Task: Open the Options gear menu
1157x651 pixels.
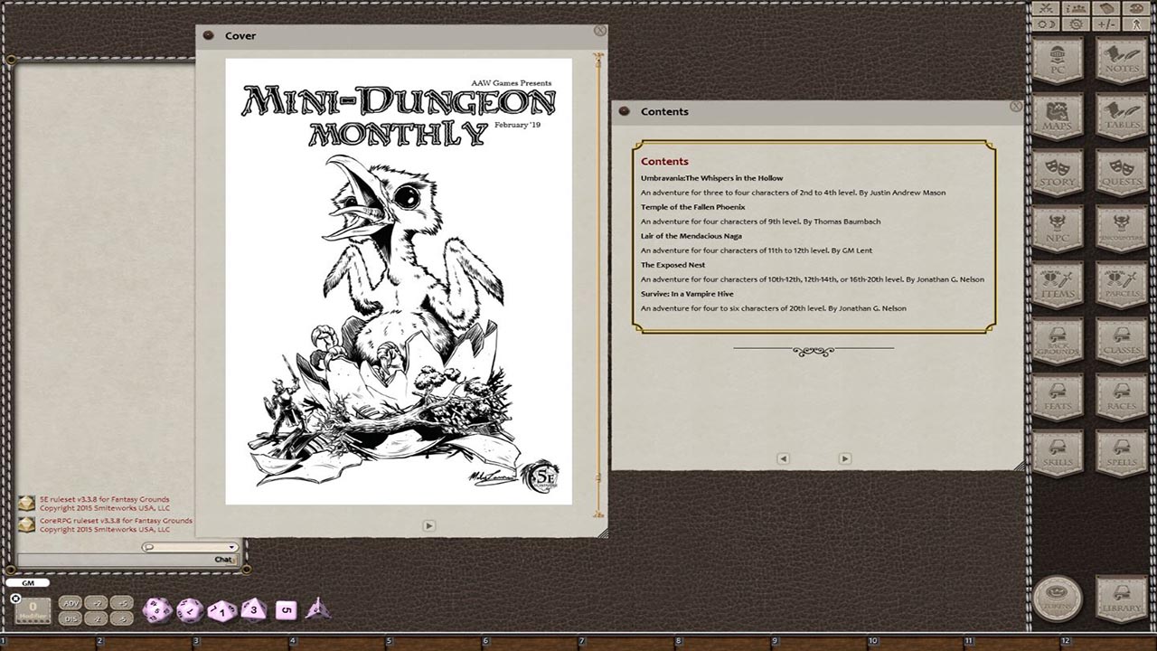Action: pos(1075,23)
